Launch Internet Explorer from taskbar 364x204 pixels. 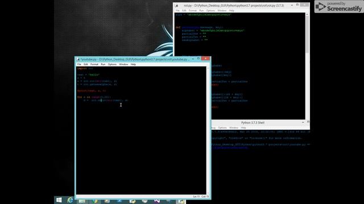pyautogui.click(x=70, y=200)
